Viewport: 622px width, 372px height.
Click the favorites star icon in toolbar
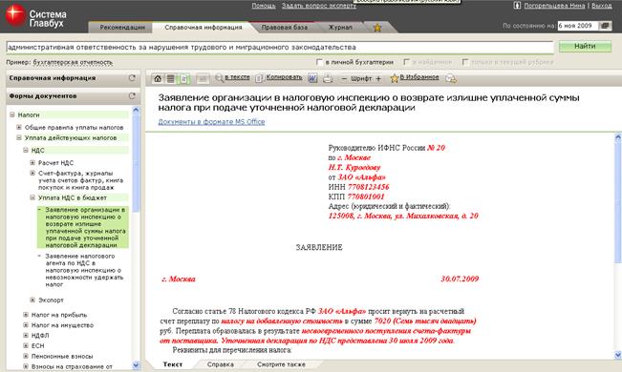[394, 78]
